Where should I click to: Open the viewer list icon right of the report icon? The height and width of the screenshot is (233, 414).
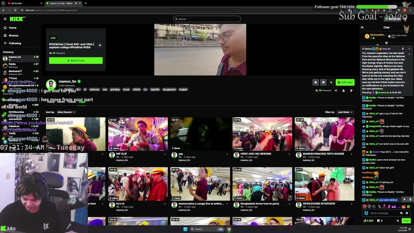(x=351, y=91)
